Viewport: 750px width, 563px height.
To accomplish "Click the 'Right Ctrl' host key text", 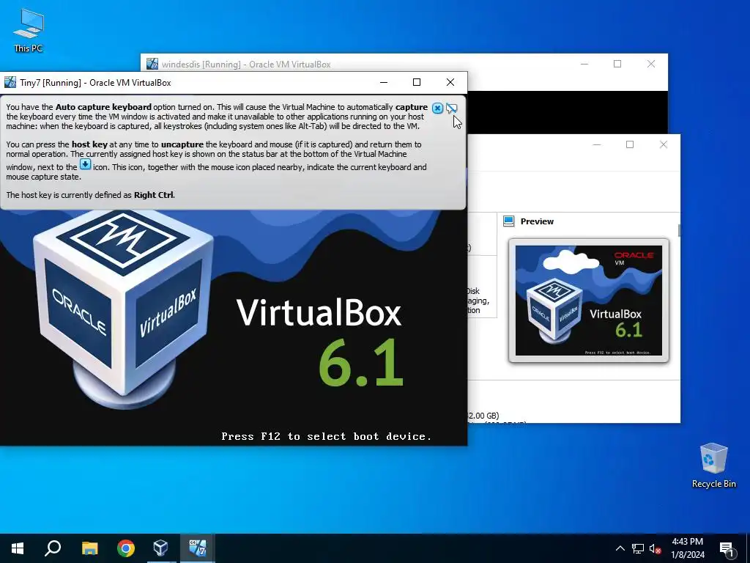I will click(x=154, y=195).
